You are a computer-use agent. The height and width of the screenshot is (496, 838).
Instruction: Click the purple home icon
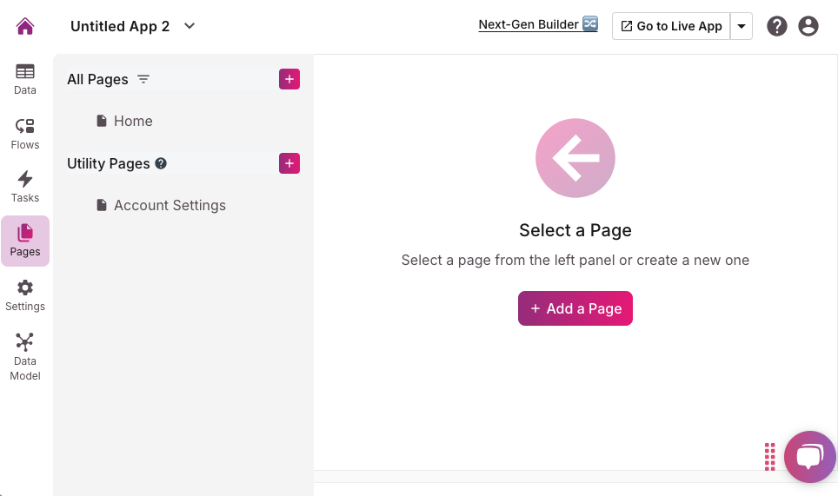click(x=25, y=26)
